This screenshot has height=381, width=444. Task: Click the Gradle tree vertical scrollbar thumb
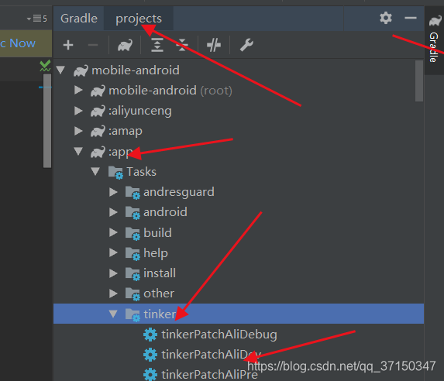tap(418, 81)
